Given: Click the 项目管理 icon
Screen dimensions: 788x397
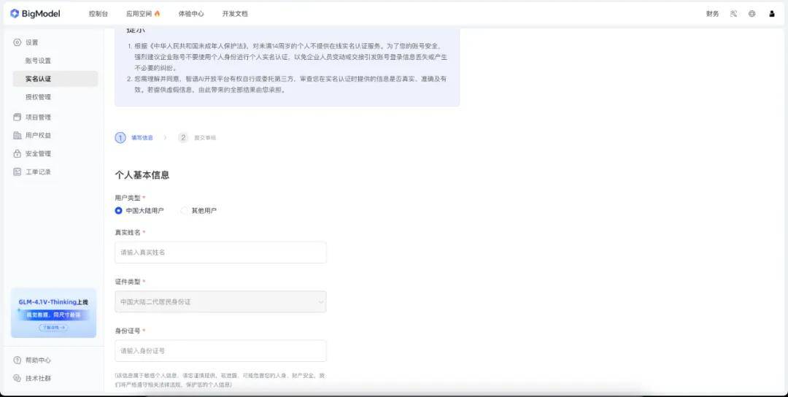Looking at the screenshot, I should click(x=17, y=117).
